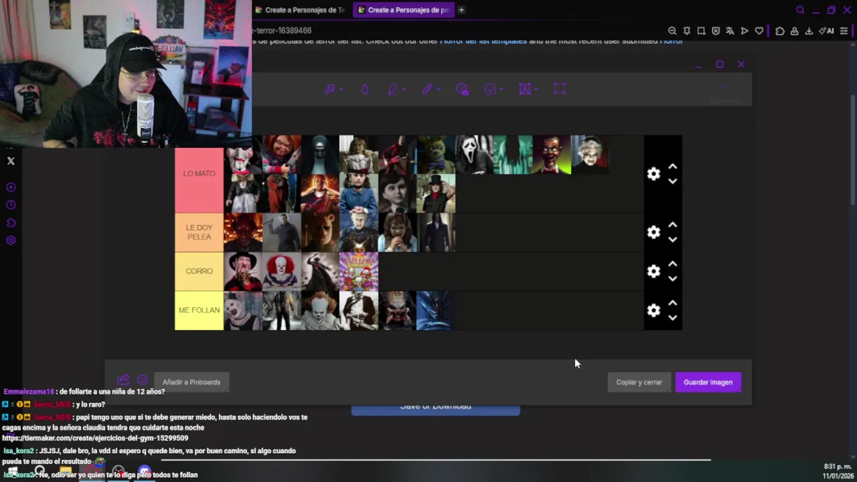Click the zoom out magnifier in address bar
The image size is (857, 482).
click(x=672, y=31)
